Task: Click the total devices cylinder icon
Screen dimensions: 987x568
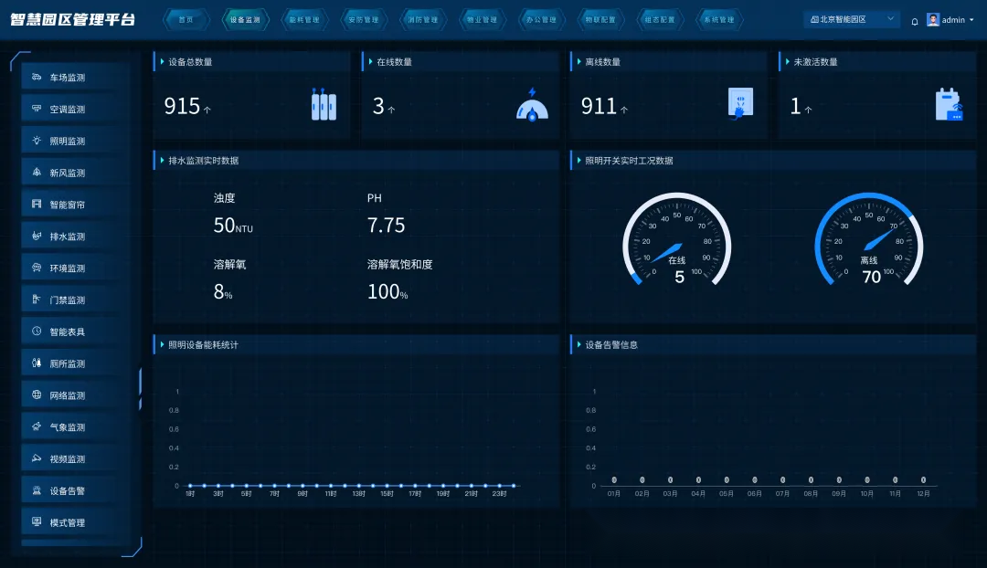Action: coord(324,107)
